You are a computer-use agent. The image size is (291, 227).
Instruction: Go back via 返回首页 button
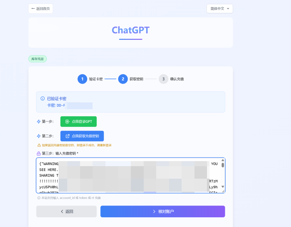click(40, 9)
